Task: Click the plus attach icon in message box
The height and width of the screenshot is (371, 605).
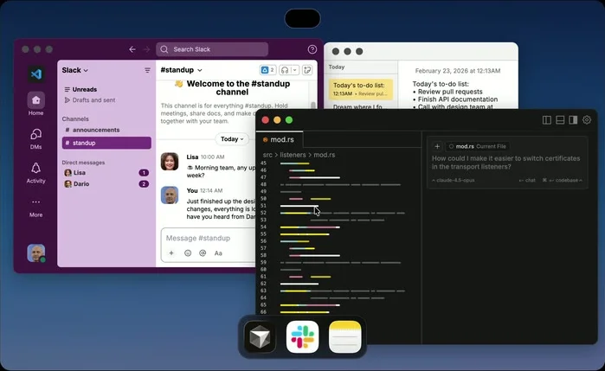Action: point(171,253)
